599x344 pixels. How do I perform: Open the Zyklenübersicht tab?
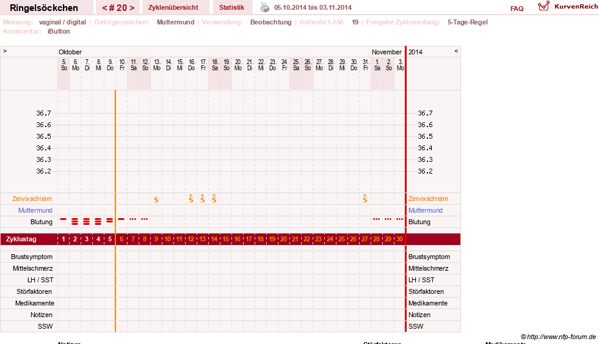coord(173,7)
